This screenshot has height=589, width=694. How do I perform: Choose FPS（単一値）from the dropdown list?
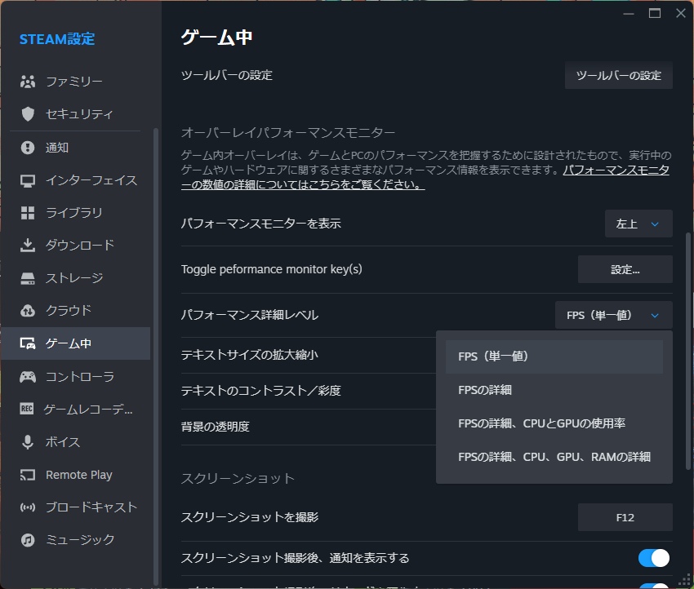click(554, 356)
